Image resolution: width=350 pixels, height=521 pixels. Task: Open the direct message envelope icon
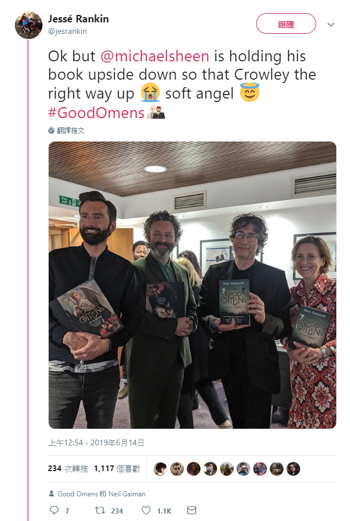click(x=191, y=510)
